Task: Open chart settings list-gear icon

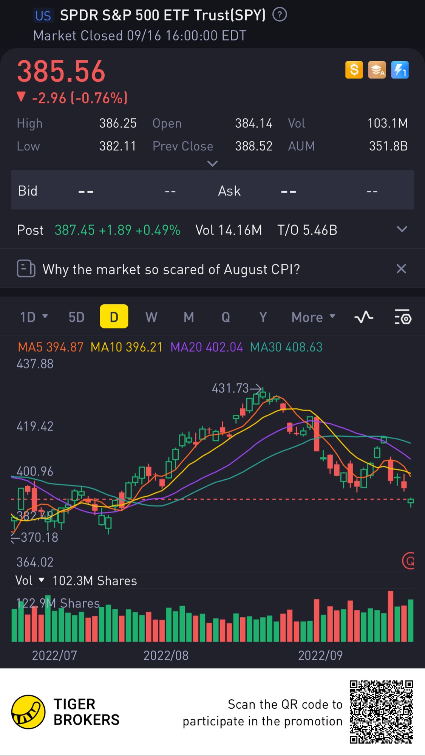Action: (x=403, y=317)
